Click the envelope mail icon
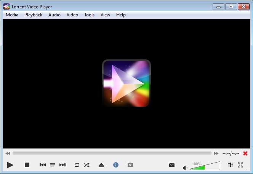253x174 pixels. click(x=172, y=165)
